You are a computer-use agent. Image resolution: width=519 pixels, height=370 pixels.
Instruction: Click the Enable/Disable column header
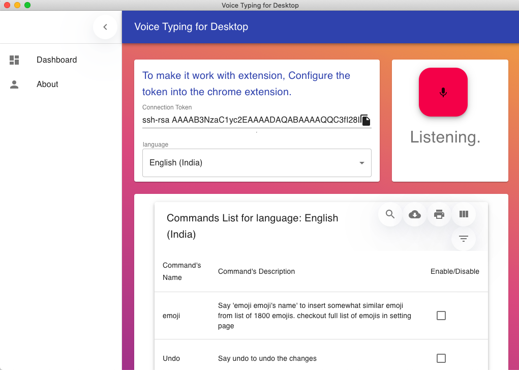tap(455, 271)
